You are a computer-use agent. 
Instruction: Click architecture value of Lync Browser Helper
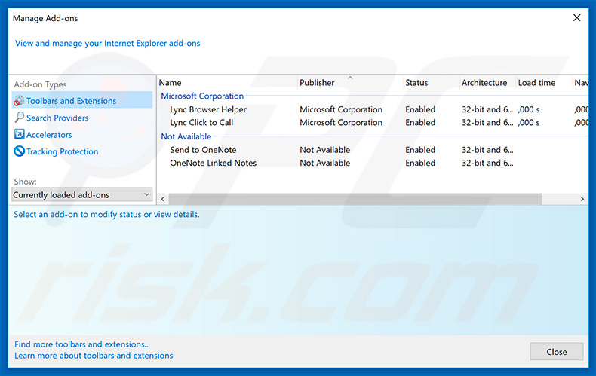click(x=487, y=109)
